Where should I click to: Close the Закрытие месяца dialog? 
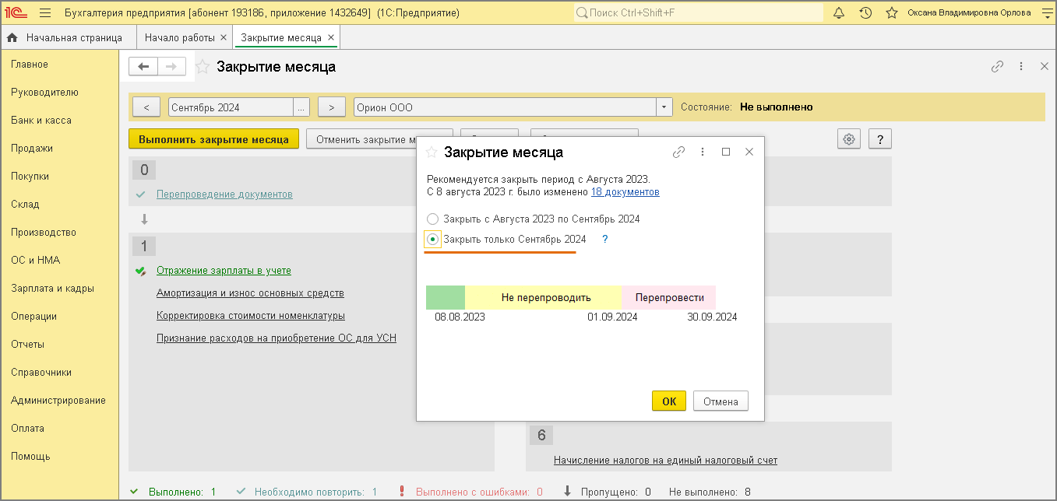(x=749, y=152)
